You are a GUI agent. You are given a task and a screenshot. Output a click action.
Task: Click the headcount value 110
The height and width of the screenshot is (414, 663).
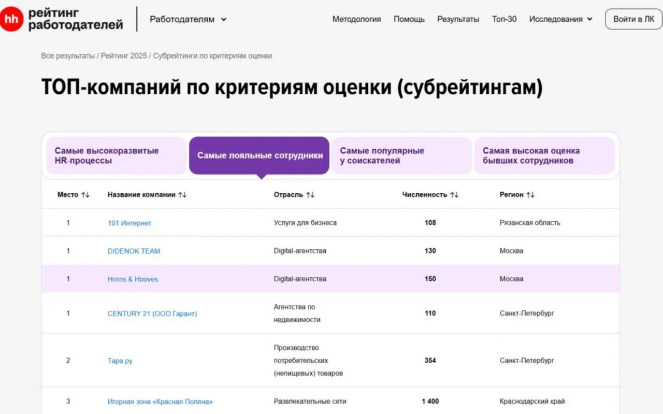pos(430,313)
